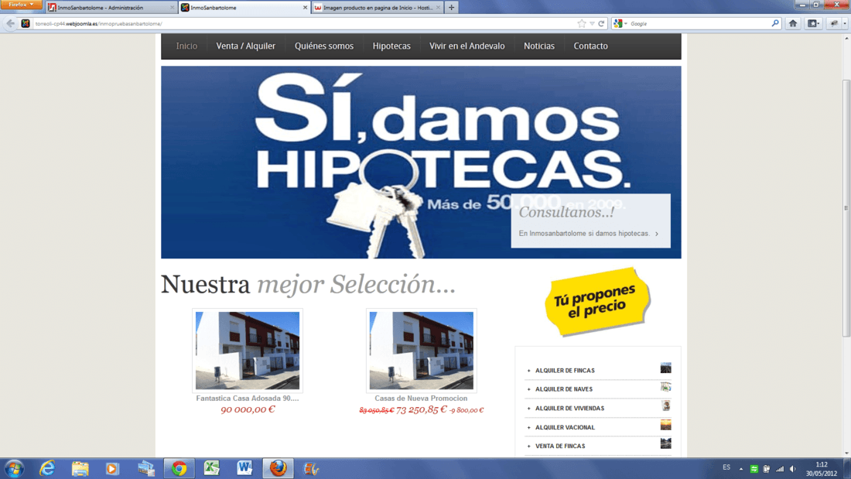Viewport: 851px width, 479px height.
Task: Open the URL history dropdown arrow
Action: (592, 23)
